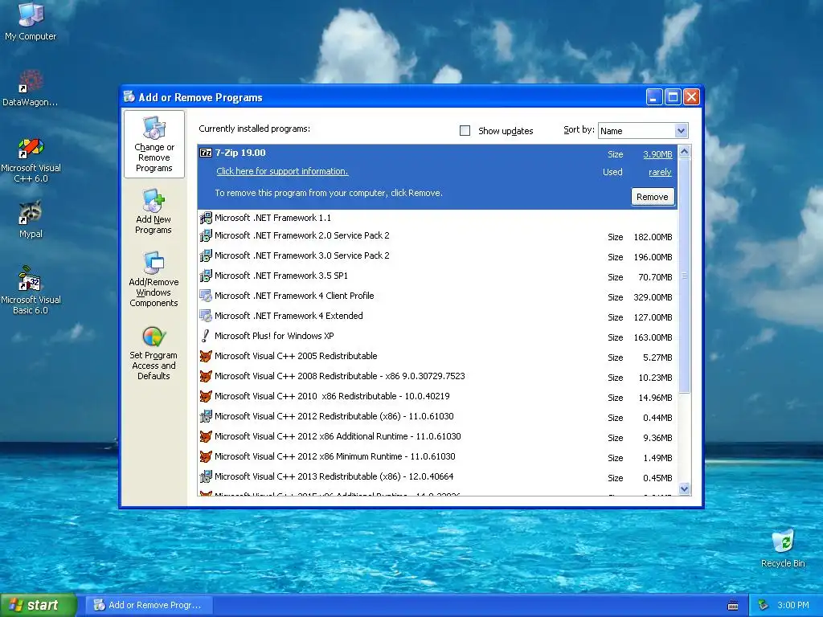Click the scroll up arrow of program list
This screenshot has height=617, width=823.
pos(684,152)
